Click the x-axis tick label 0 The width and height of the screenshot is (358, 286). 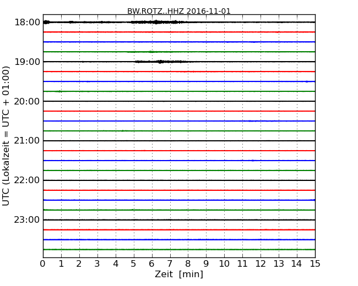[x=43, y=263]
